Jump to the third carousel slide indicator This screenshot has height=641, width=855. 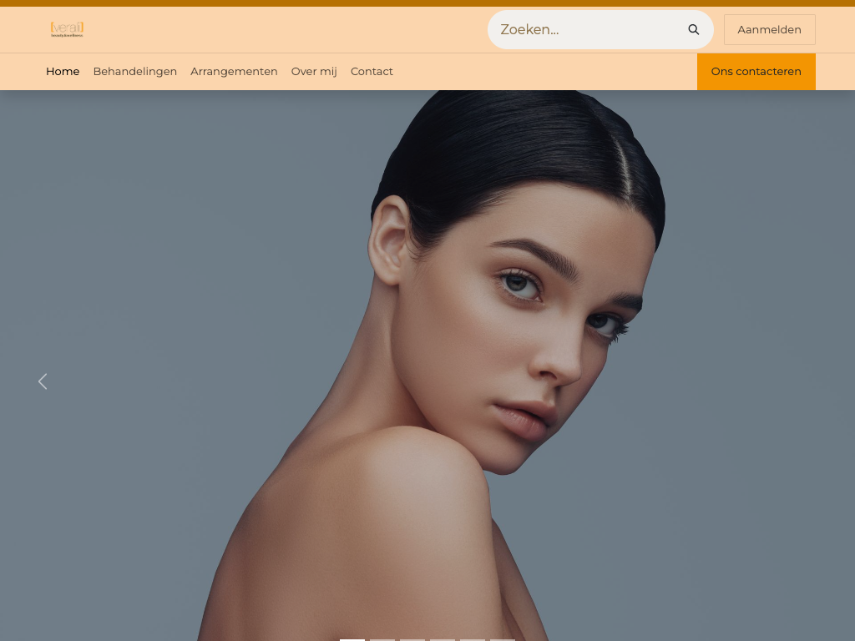[412, 638]
